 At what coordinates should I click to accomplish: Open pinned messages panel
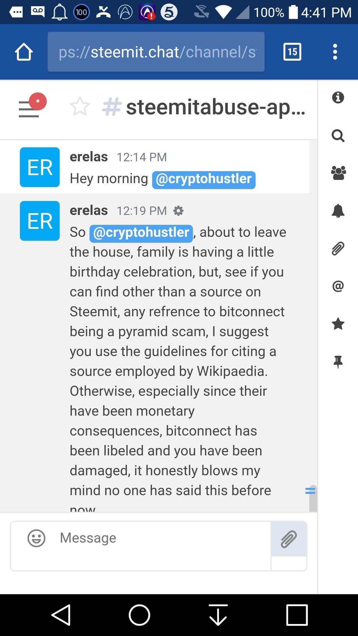pos(338,362)
